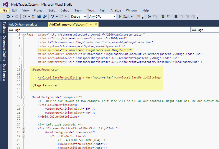
Task: Collapse the inner Grid on line 26
Action: coord(23,132)
